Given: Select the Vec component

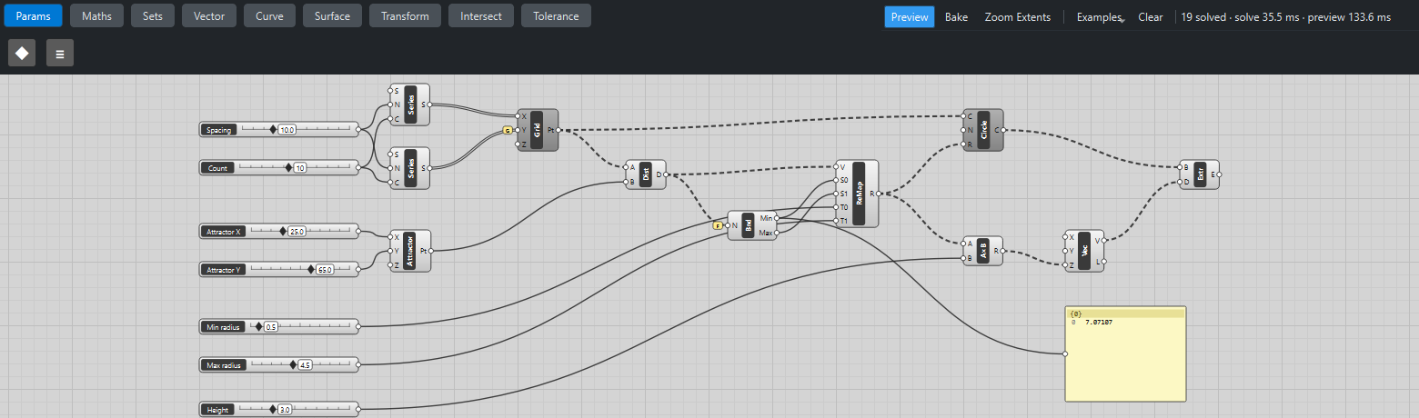Looking at the screenshot, I should click(1084, 250).
